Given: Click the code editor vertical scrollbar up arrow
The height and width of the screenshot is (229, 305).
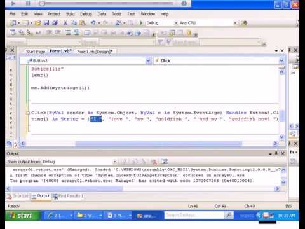Looking at the screenshot, I should 281,71.
